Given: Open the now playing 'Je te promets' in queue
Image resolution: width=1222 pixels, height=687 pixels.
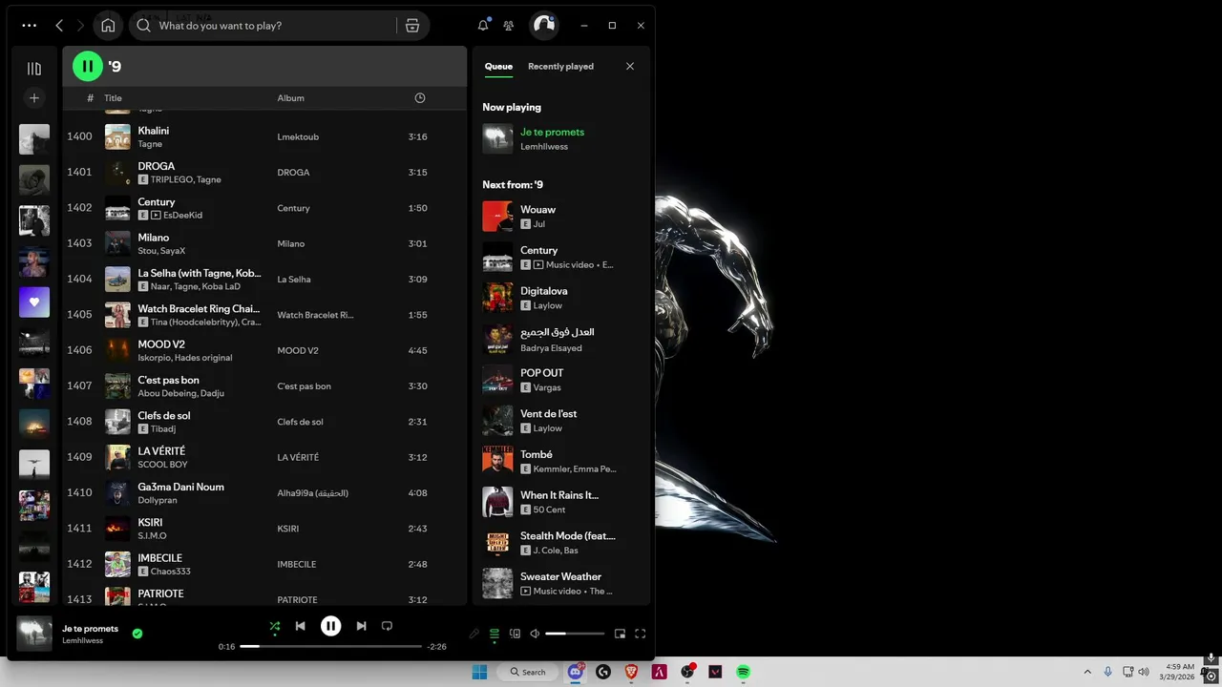Looking at the screenshot, I should coord(552,132).
